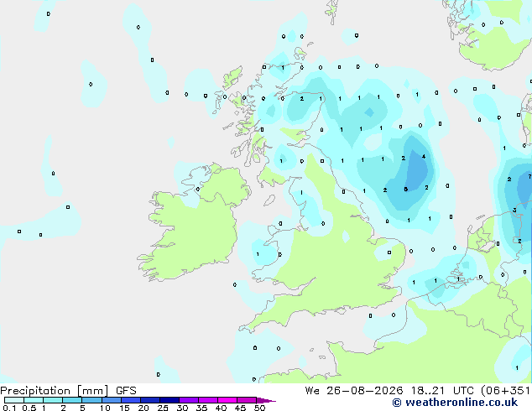The height and width of the screenshot is (411, 532).
Task: Click the '30' legend label
Action: 182,408
